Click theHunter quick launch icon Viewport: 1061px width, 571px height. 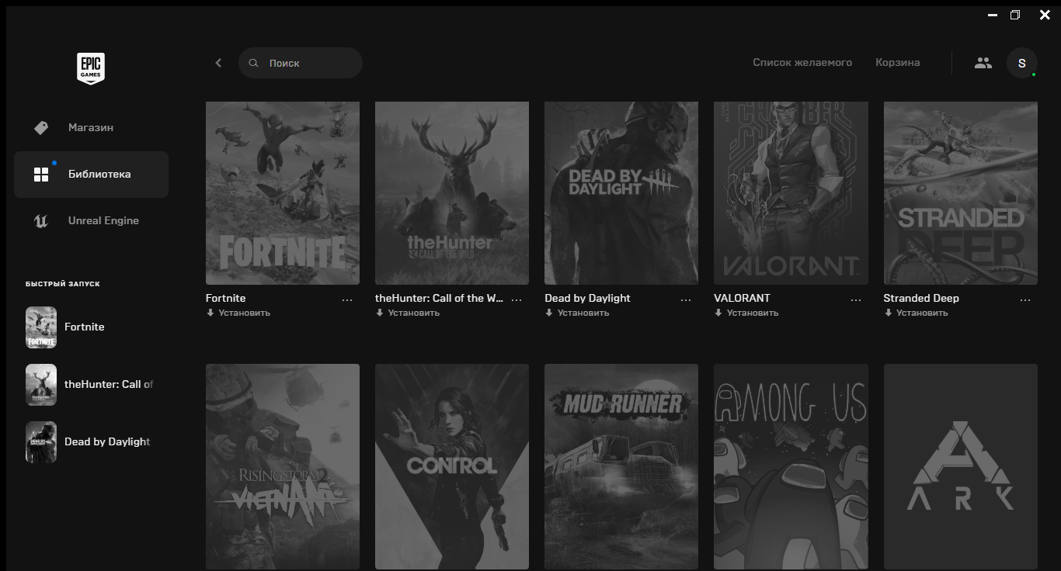click(41, 385)
